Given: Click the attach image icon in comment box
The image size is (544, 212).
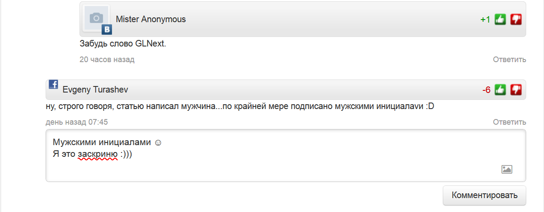Looking at the screenshot, I should point(507,169).
